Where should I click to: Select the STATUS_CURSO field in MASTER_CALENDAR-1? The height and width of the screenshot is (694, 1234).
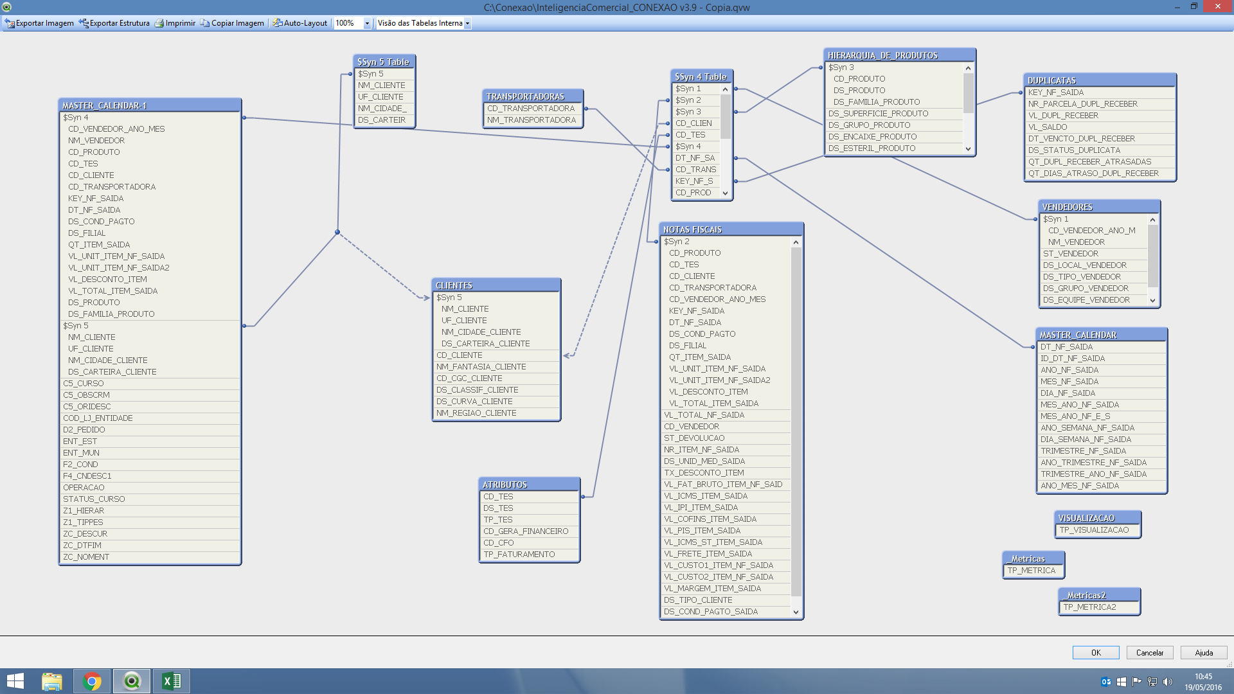150,499
